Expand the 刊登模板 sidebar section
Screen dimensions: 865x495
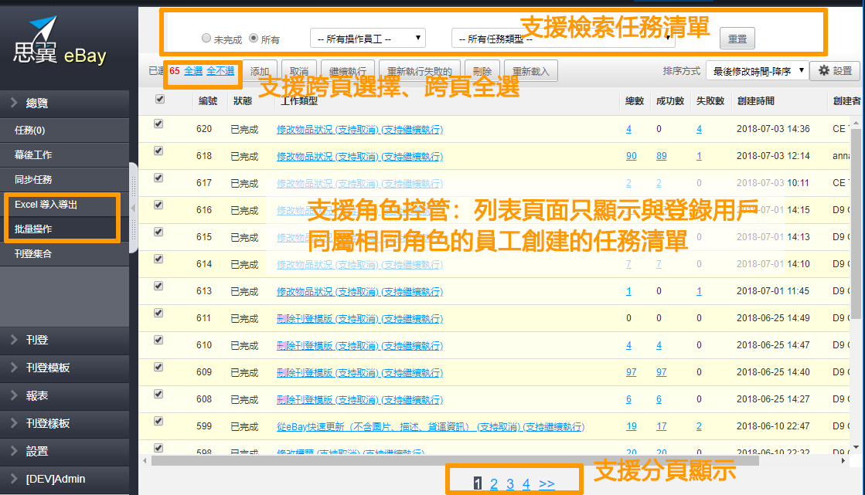pyautogui.click(x=64, y=368)
